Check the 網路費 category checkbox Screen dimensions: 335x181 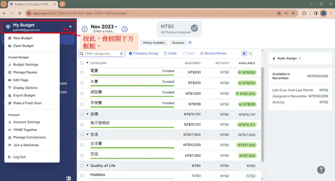[82, 94]
